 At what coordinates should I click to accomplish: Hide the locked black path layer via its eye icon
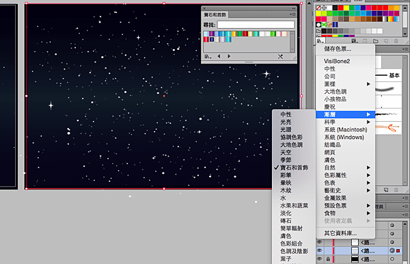(320, 259)
